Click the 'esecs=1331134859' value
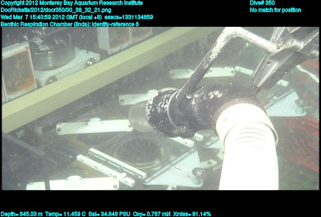 (128, 17)
